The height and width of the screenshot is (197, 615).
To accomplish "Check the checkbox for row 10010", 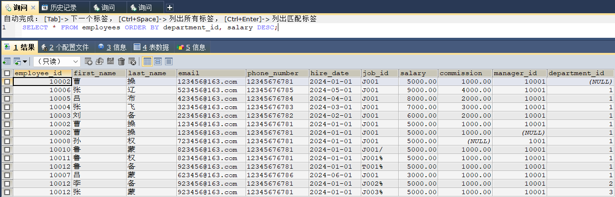I will point(7,150).
